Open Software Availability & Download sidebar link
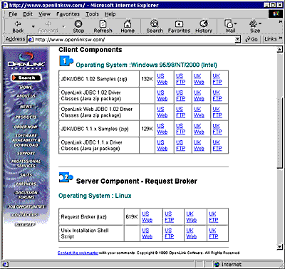The width and height of the screenshot is (285, 269). [26, 140]
